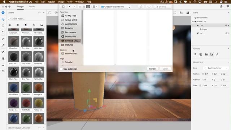231x130 pixels.
Task: Switch to the Render tab
Action: [32, 6]
